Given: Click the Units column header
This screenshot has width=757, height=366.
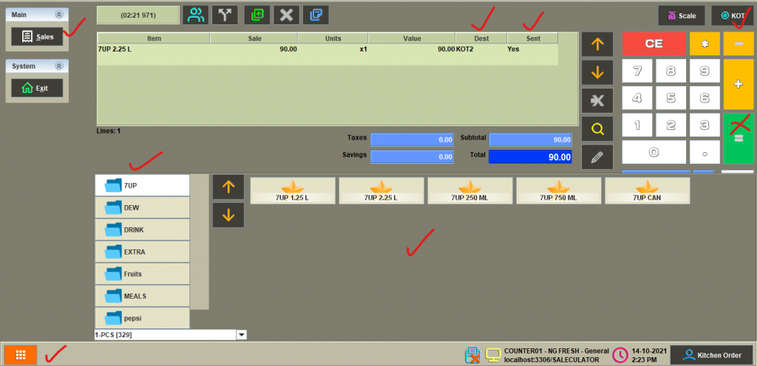Looking at the screenshot, I should click(x=333, y=38).
